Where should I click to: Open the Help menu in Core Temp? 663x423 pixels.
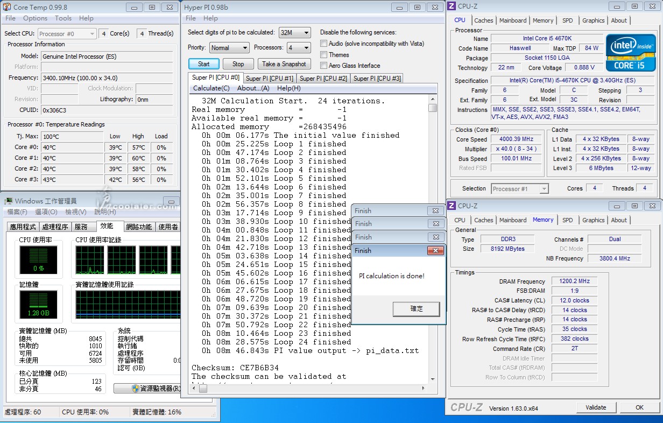(x=86, y=18)
